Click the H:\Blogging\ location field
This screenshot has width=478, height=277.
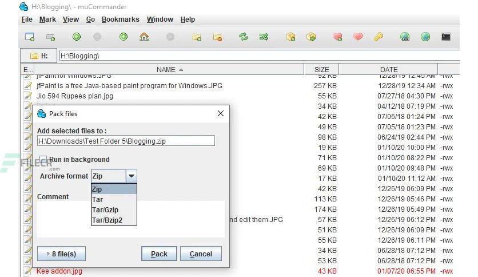(x=260, y=56)
